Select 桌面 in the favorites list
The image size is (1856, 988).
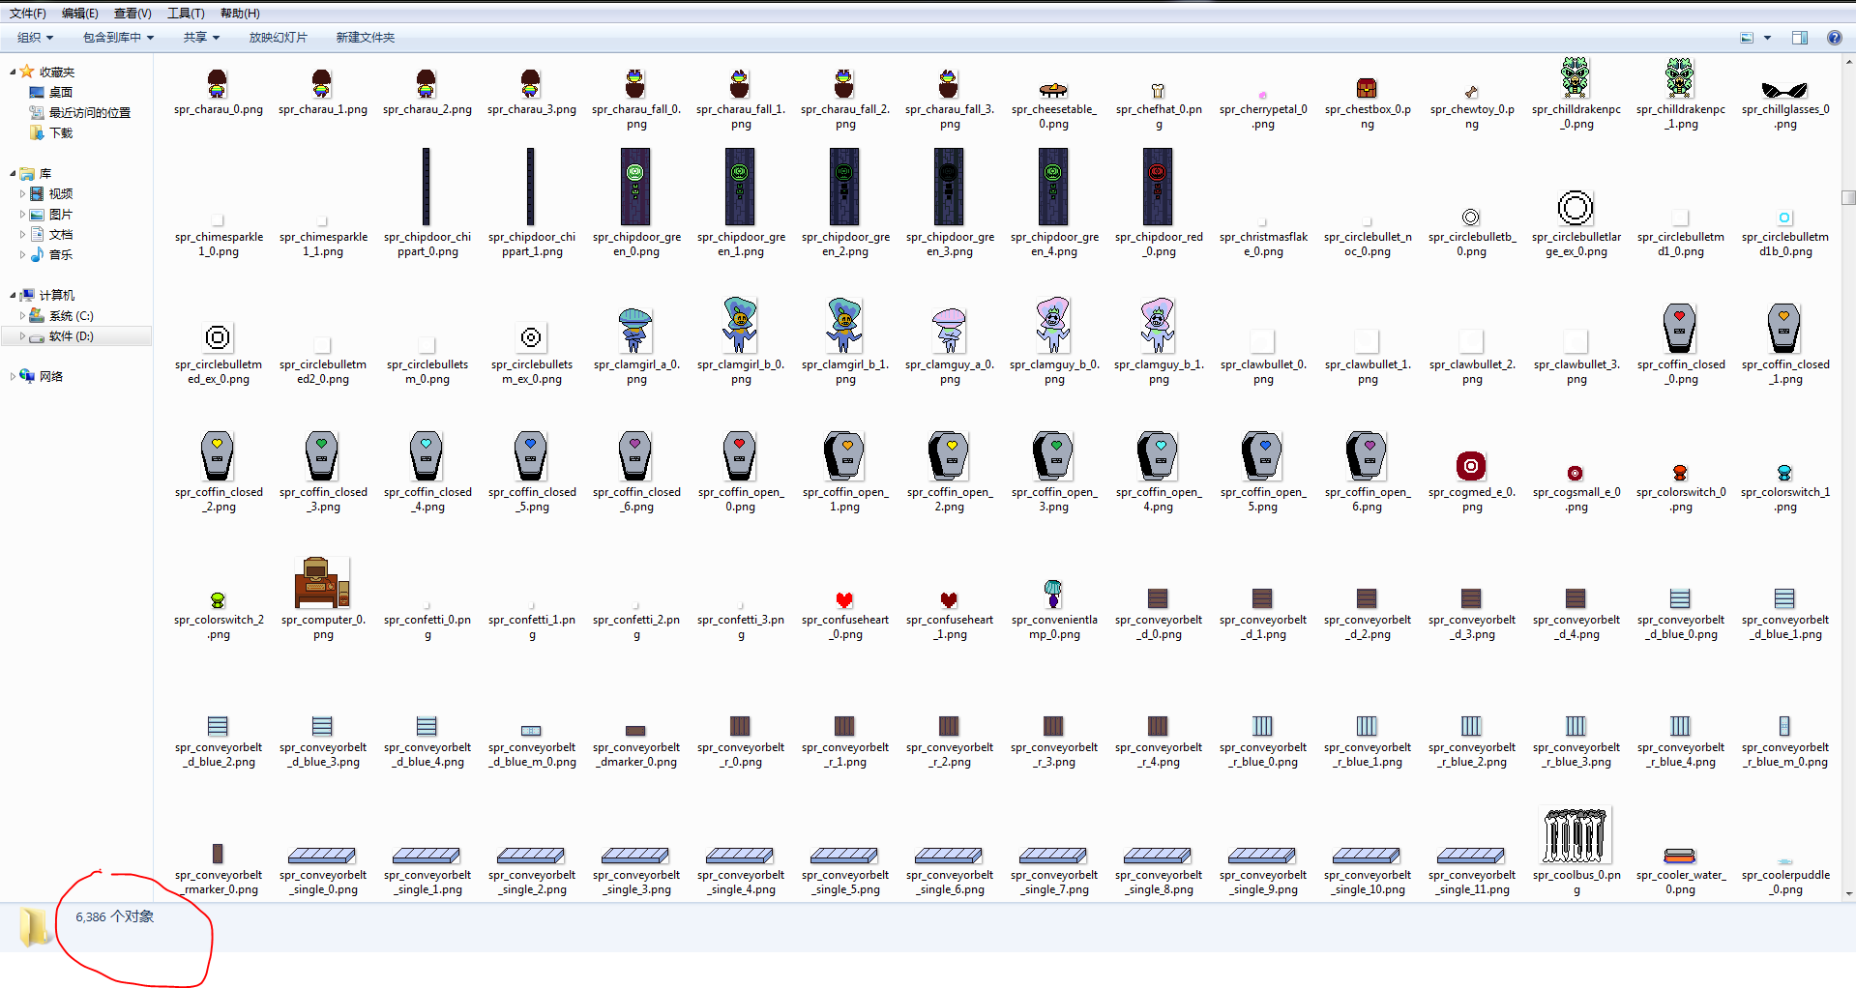click(x=61, y=93)
